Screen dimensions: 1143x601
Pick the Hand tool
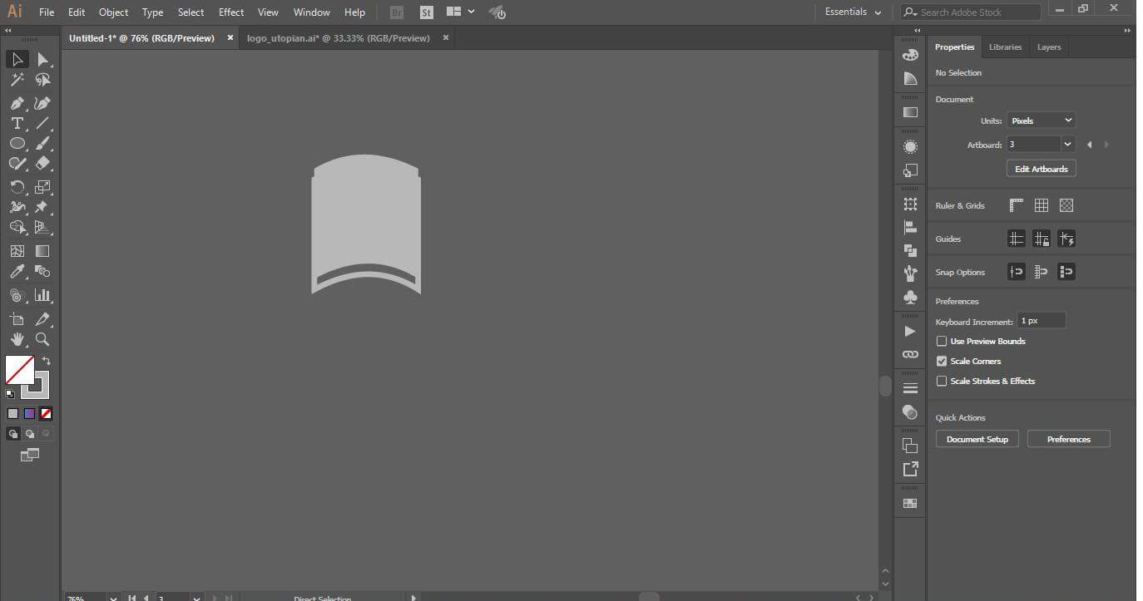pyautogui.click(x=17, y=339)
